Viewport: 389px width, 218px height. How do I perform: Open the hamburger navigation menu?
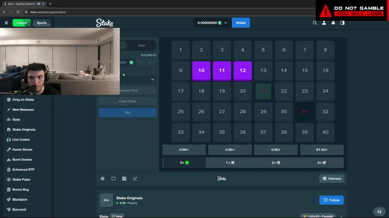coord(6,23)
